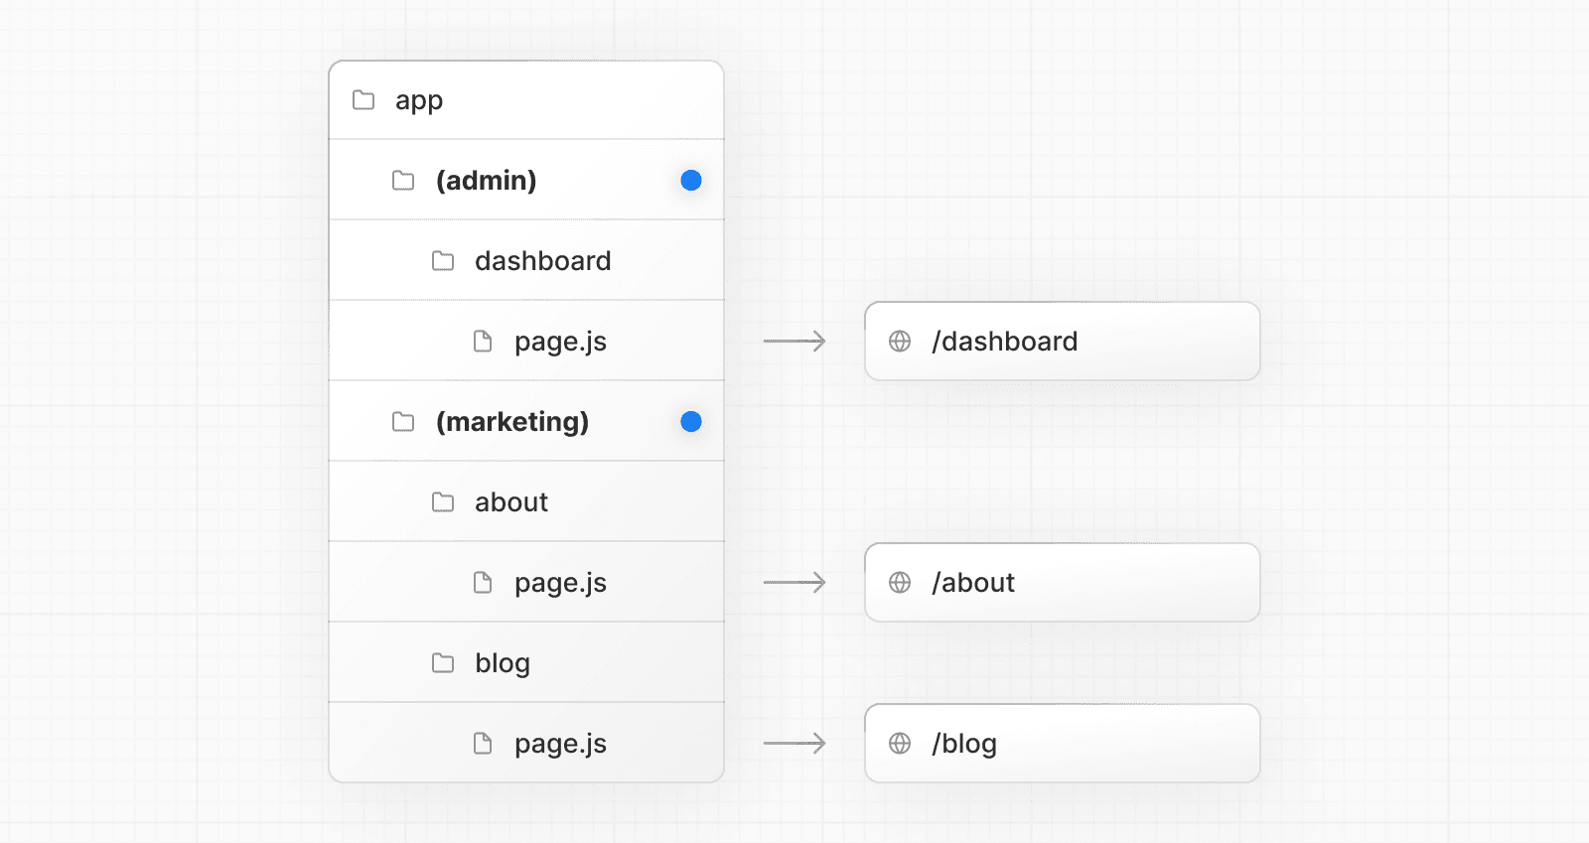
Task: Click the app folder icon
Action: pyautogui.click(x=363, y=100)
